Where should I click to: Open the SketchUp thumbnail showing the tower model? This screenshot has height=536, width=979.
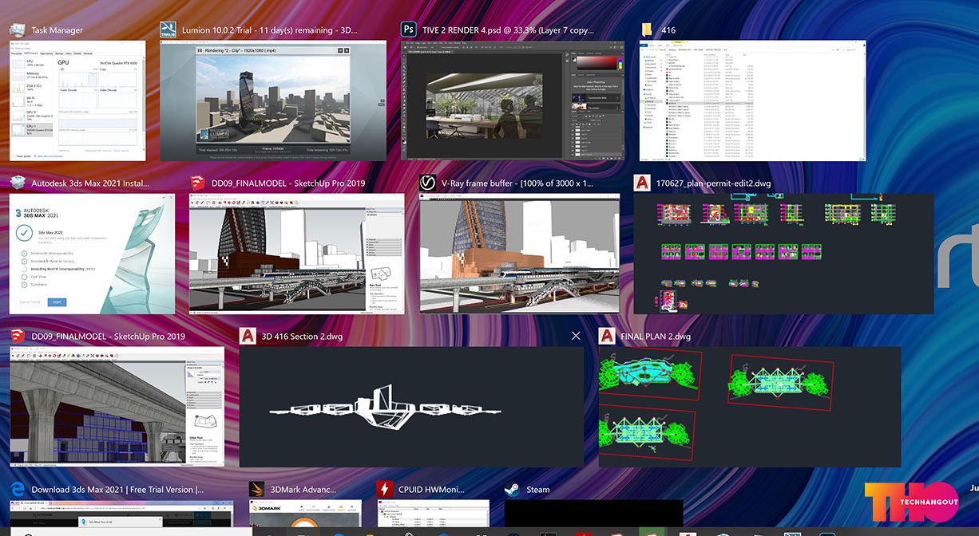coord(297,254)
